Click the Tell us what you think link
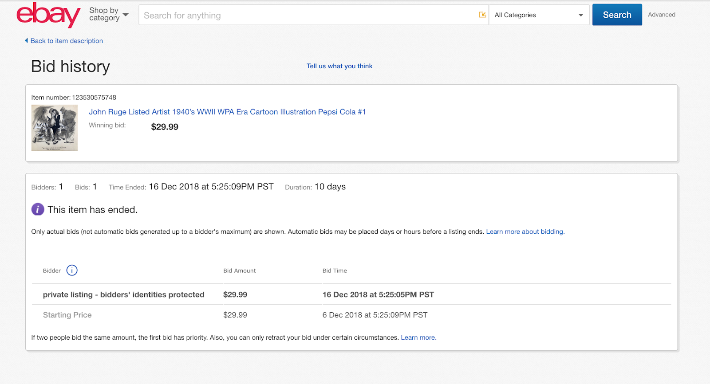Viewport: 710px width, 384px height. tap(339, 66)
